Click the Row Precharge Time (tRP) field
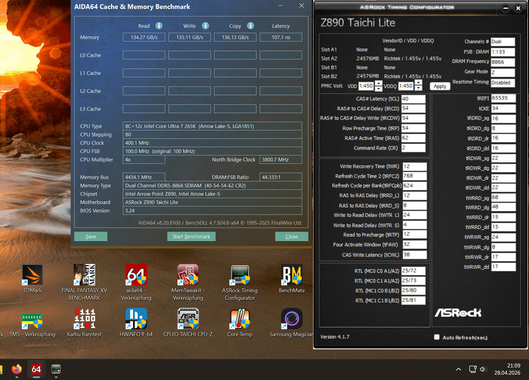This screenshot has width=529, height=380. tap(413, 128)
